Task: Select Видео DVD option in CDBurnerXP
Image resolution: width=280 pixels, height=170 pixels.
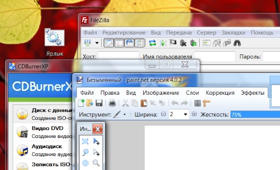Action: pos(43,132)
